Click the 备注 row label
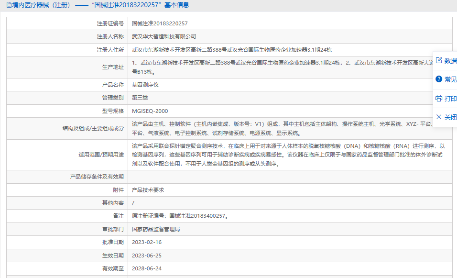 click(x=119, y=216)
